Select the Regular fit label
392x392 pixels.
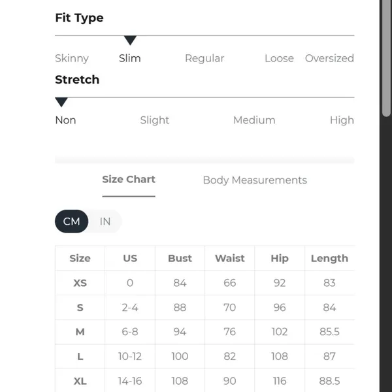[204, 59]
